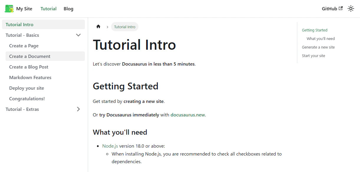Image resolution: width=360 pixels, height=172 pixels.
Task: Click text 'Docusaurus in less than 5 minutes'
Action: (158, 64)
